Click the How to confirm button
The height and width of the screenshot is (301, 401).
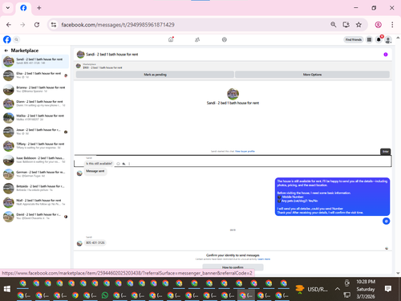[233, 267]
